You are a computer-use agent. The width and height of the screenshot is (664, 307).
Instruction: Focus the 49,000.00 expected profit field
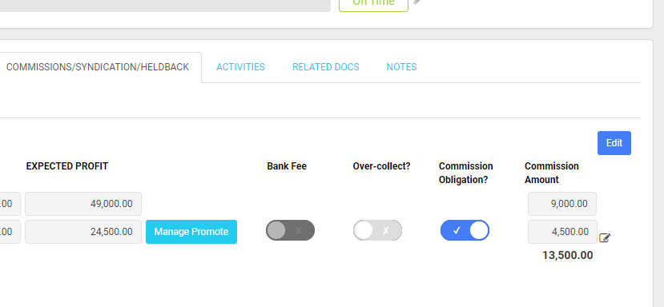tap(83, 204)
